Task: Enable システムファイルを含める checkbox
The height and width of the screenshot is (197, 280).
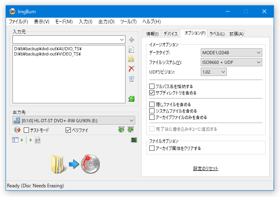Action: (x=152, y=111)
